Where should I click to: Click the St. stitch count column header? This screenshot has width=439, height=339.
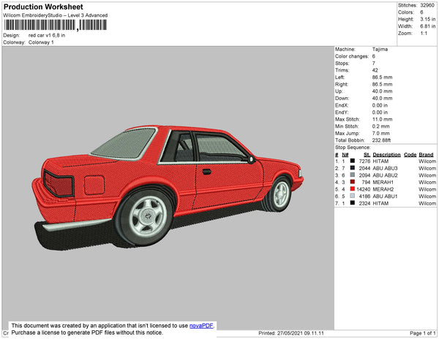click(367, 155)
